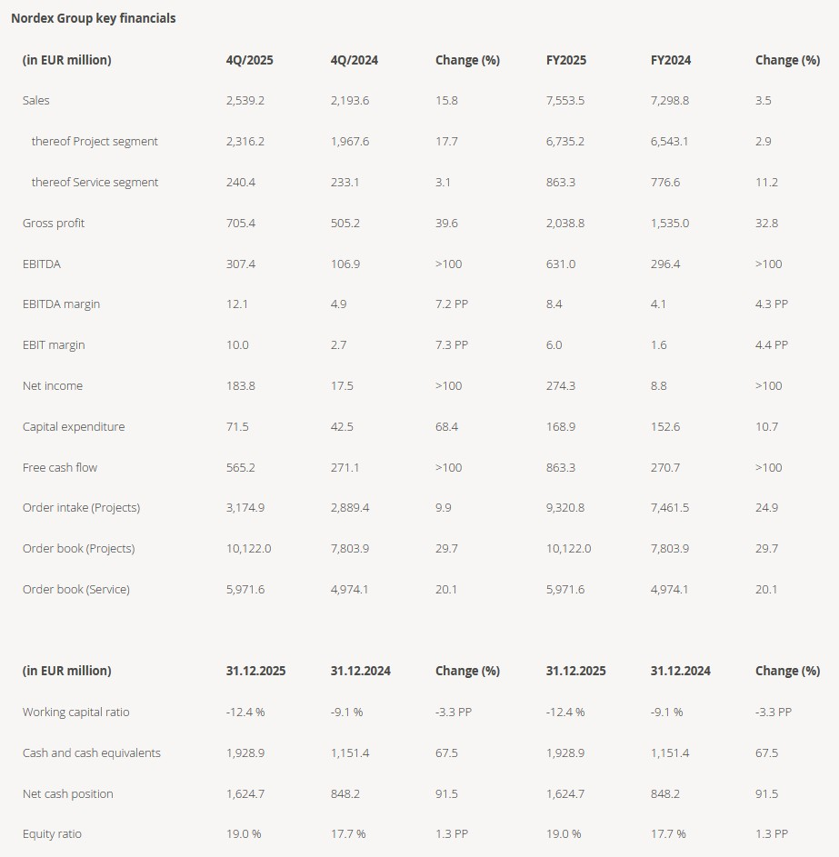Click the "Capital expenditure" row label
The width and height of the screenshot is (839, 857).
click(x=74, y=427)
